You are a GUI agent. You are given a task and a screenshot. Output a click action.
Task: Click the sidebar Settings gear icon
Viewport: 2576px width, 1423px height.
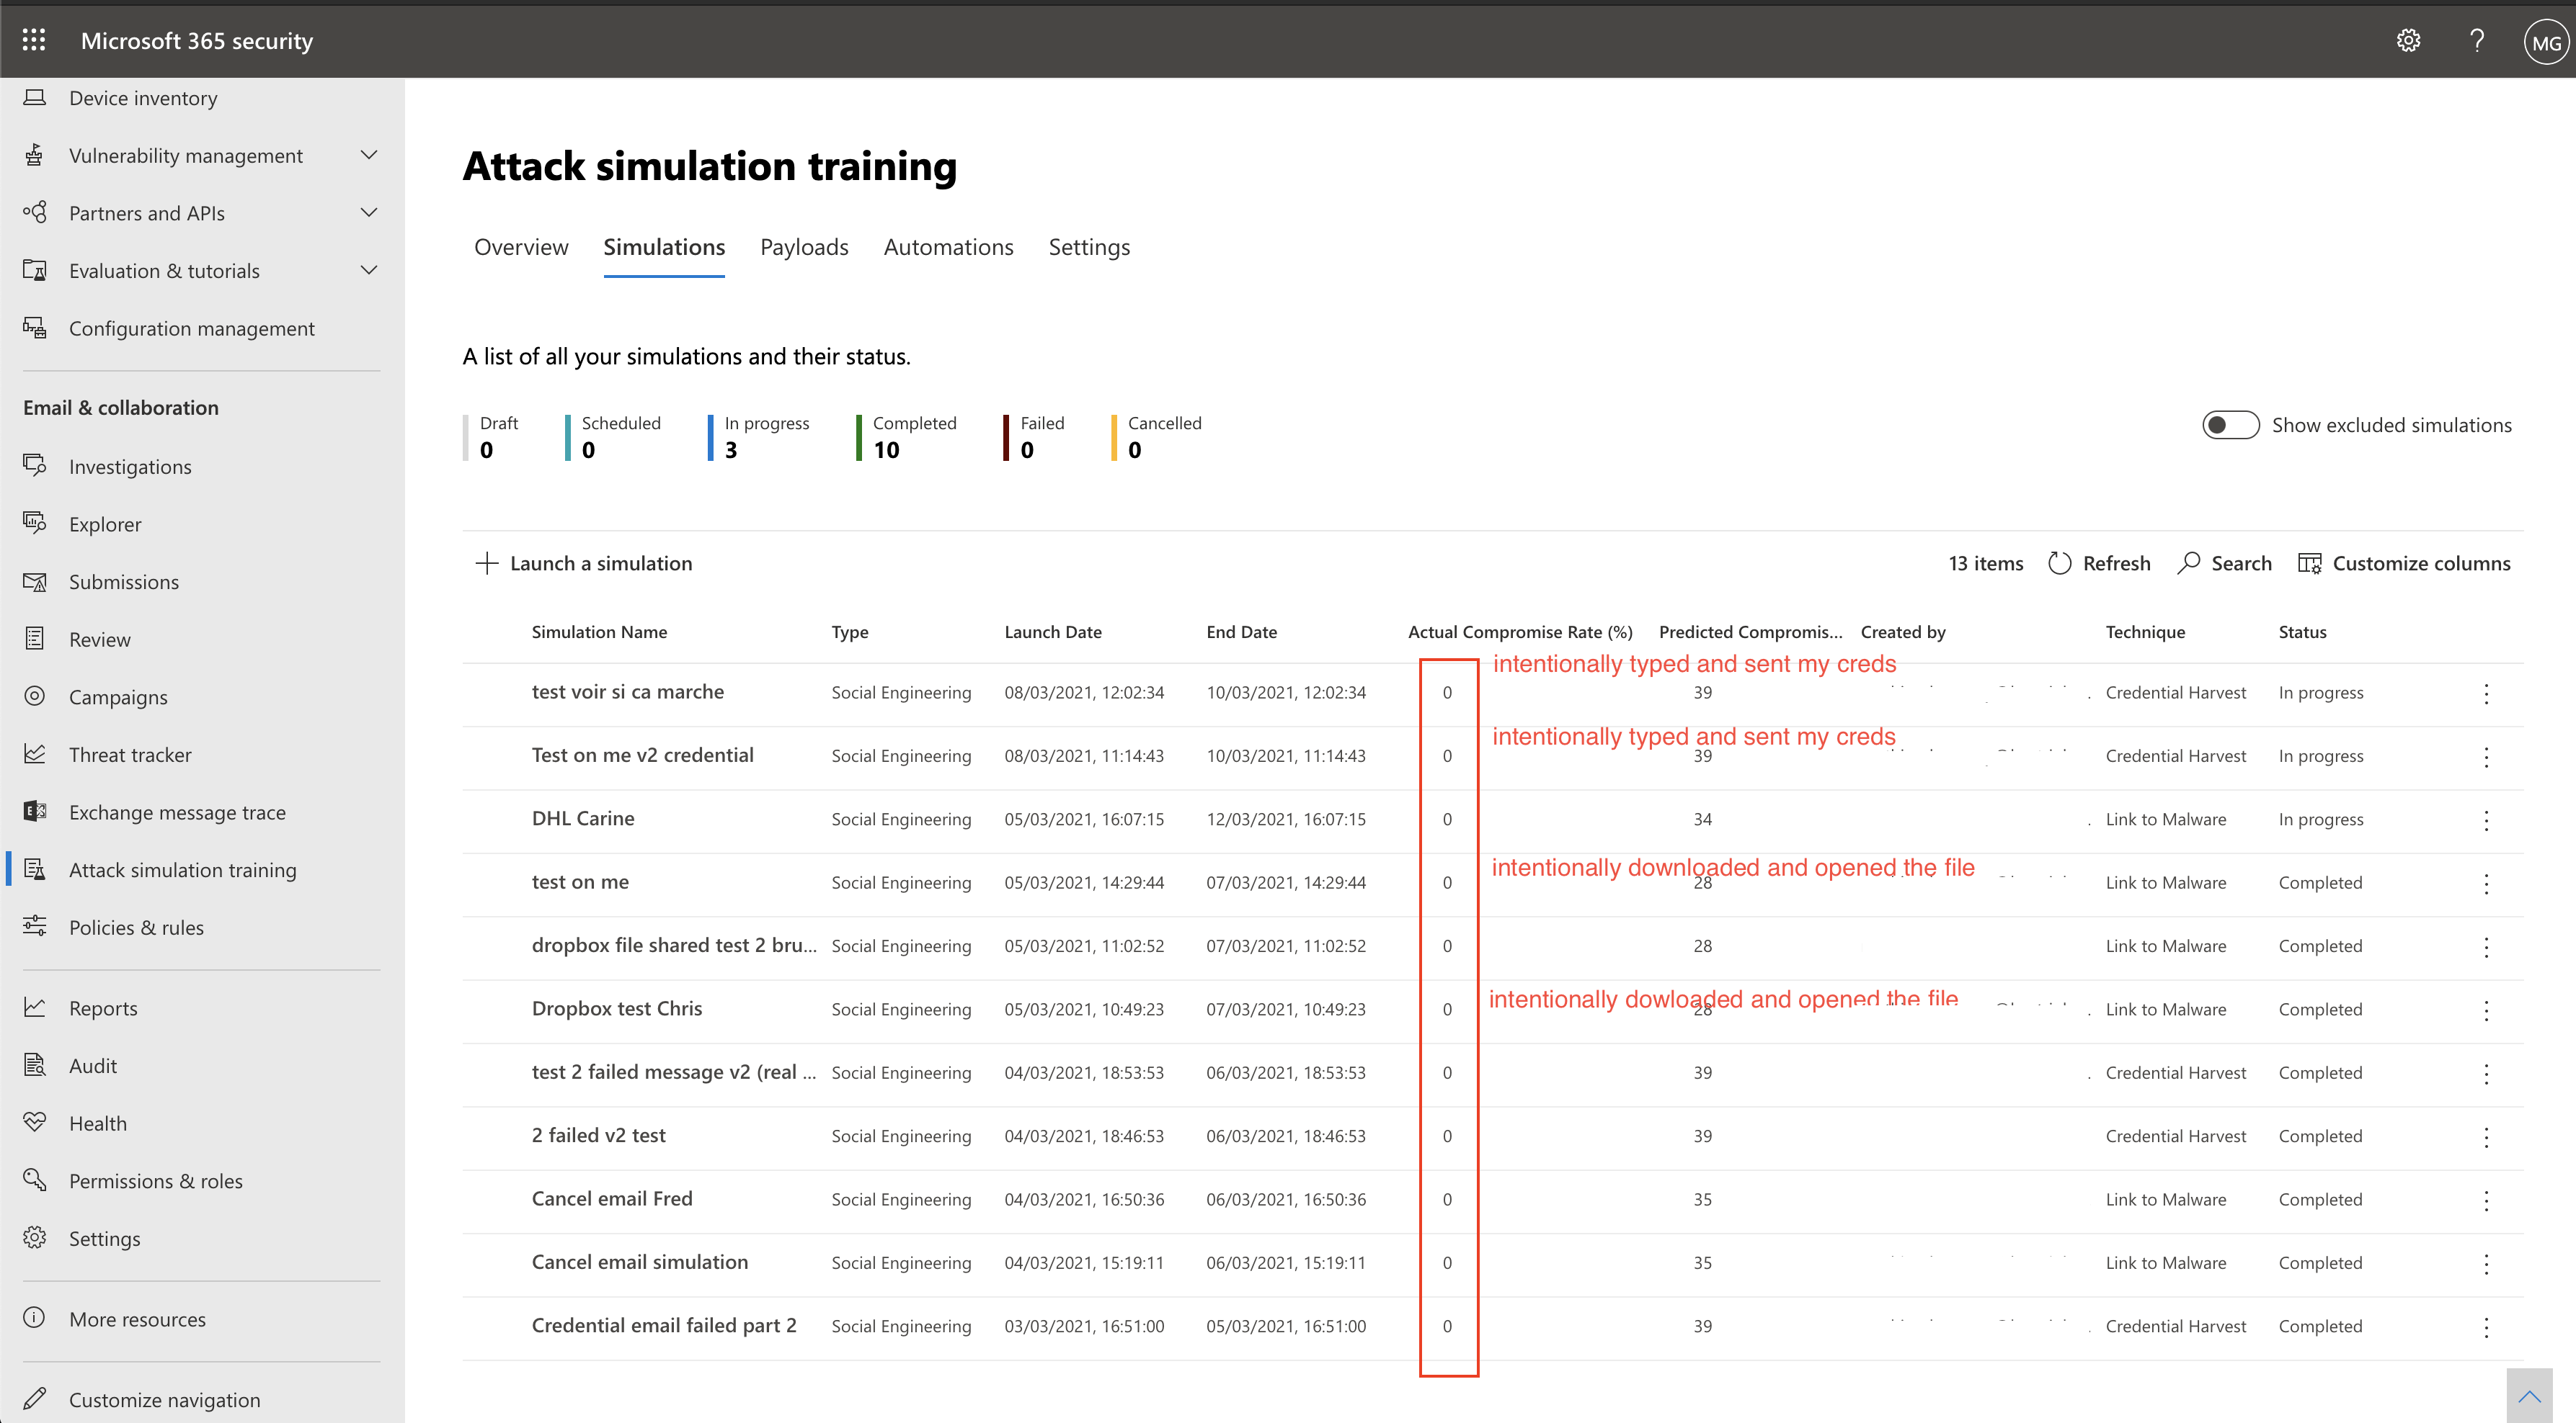35,1238
